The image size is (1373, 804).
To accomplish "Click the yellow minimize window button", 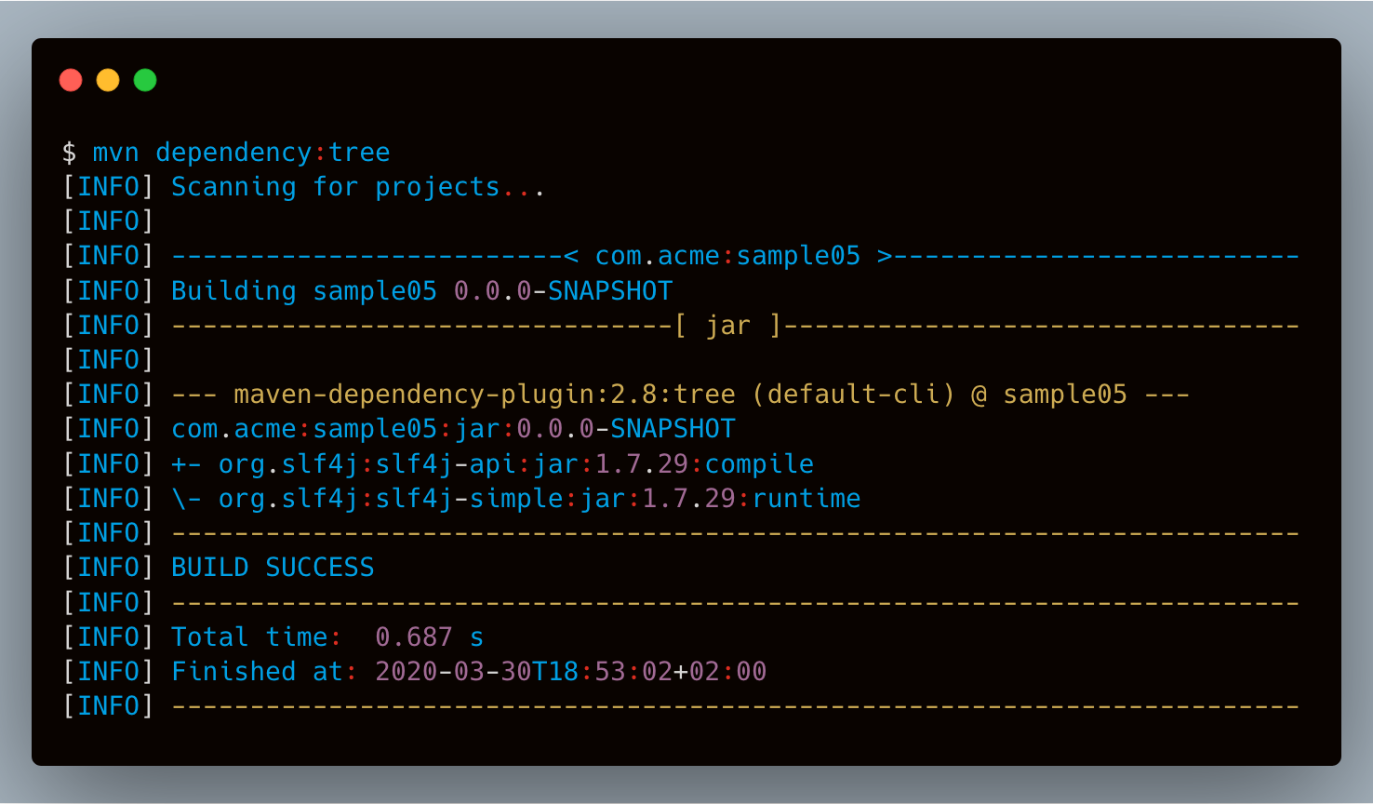I will (108, 80).
